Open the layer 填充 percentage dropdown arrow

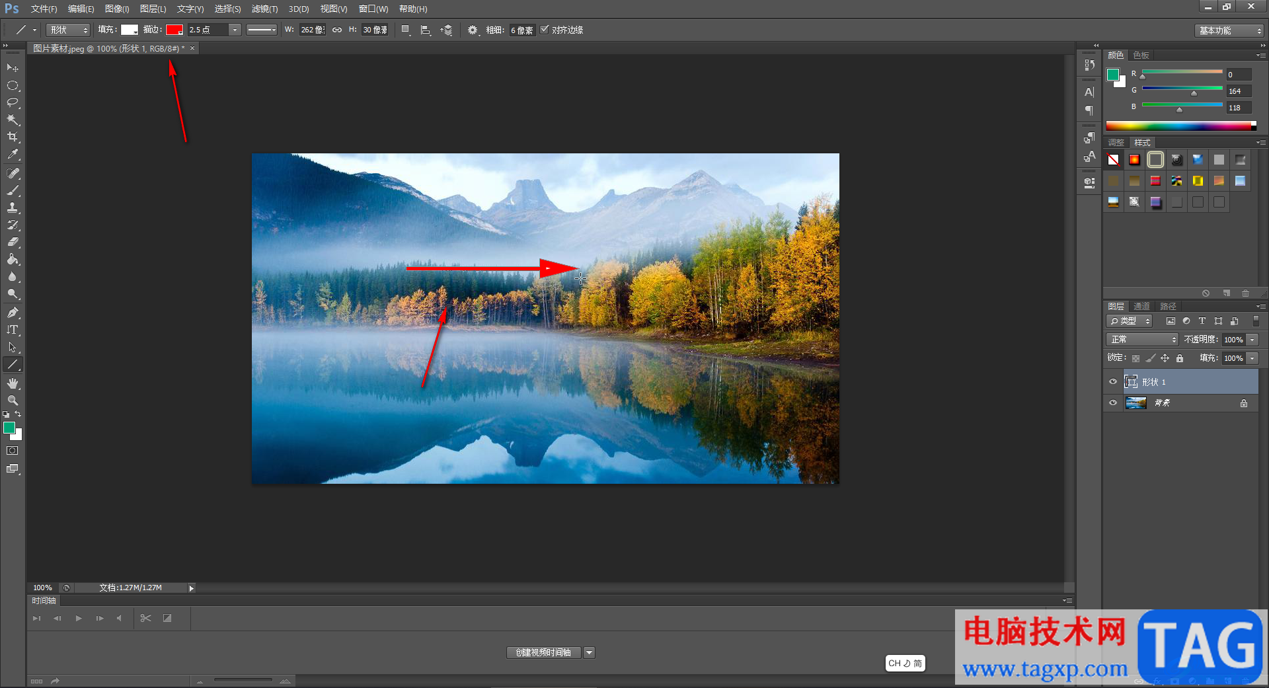point(1252,358)
